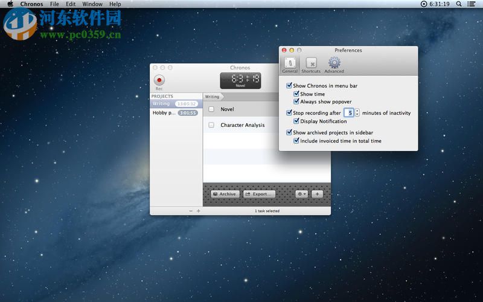Click the PROJECTS sidebar header
Viewport: 483px width, 302px height.
(162, 97)
